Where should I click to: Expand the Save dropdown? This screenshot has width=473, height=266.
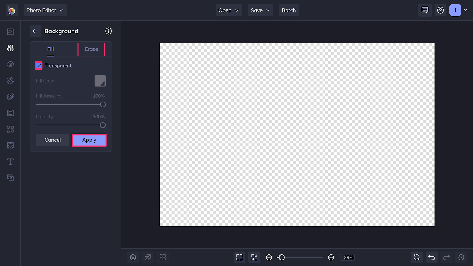[260, 10]
